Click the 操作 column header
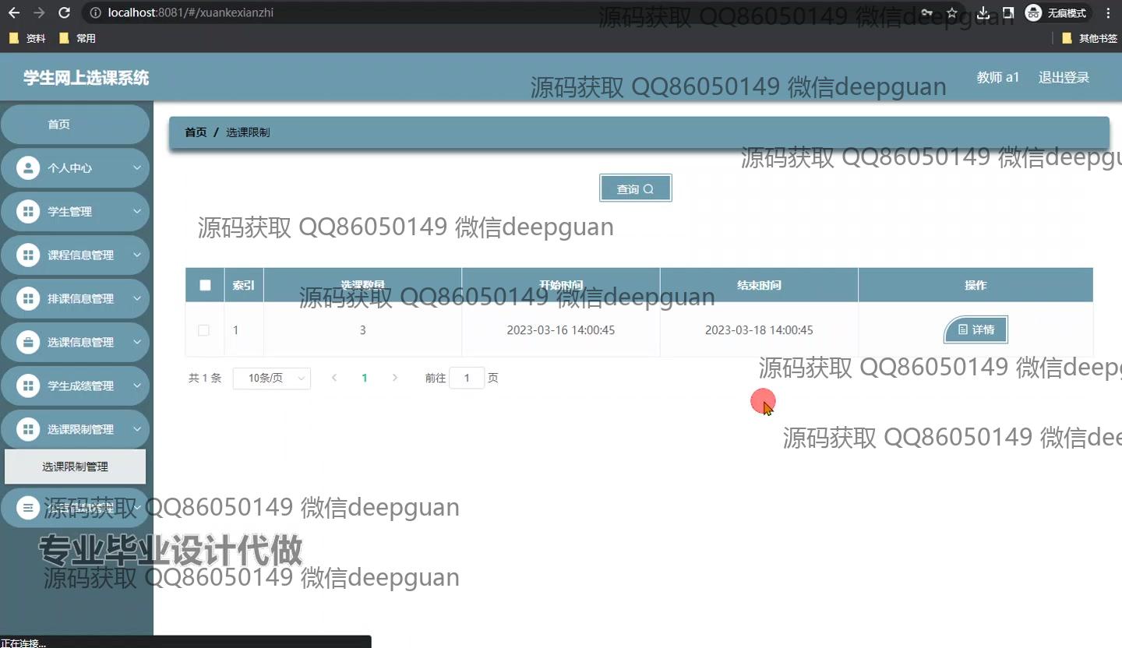 (x=976, y=285)
